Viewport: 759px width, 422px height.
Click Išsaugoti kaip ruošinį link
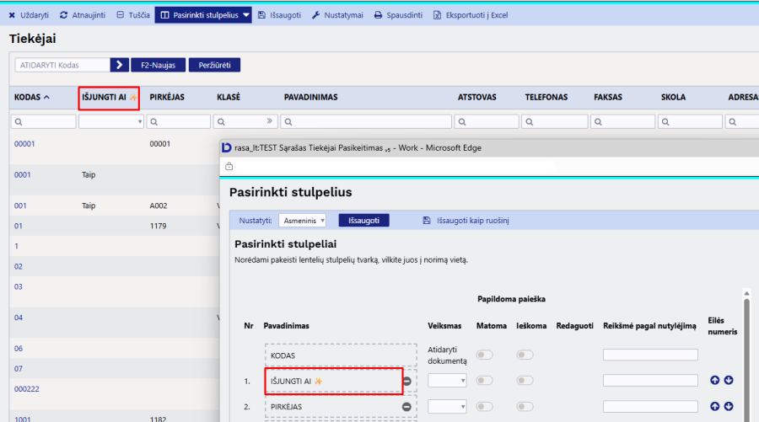coord(472,221)
